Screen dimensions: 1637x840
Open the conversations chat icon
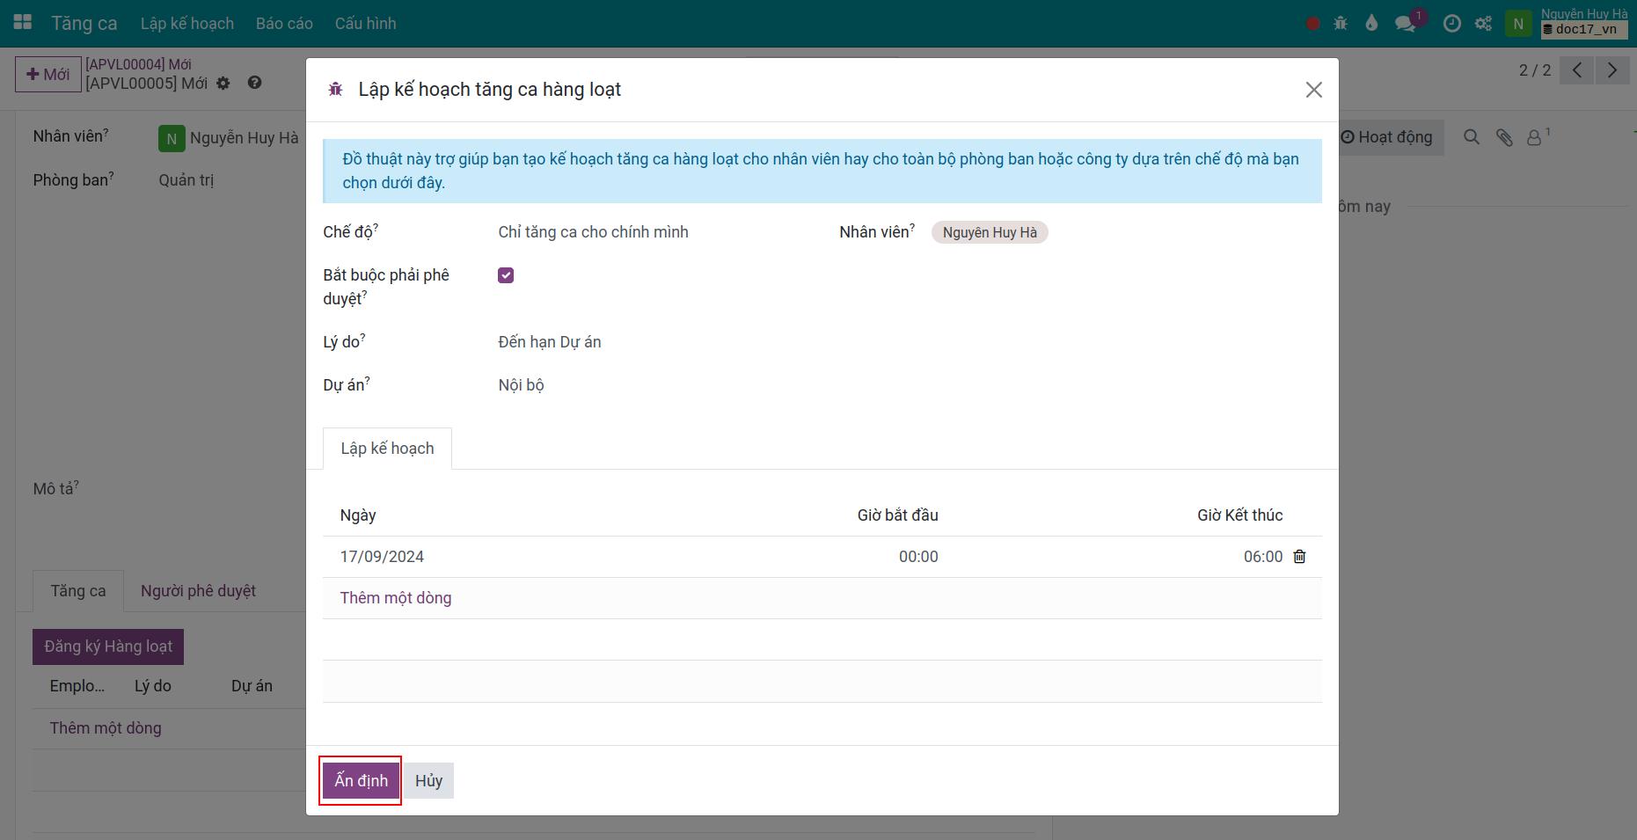[x=1406, y=24]
